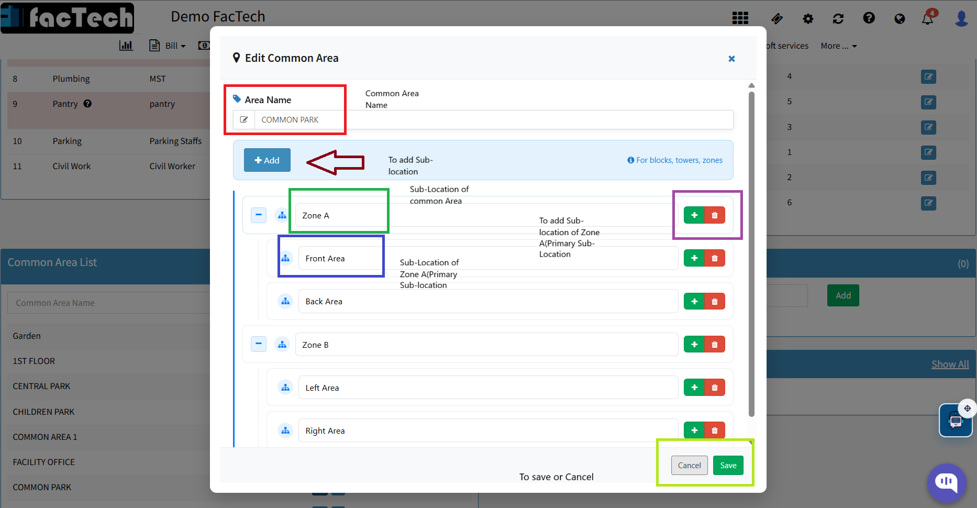Close the Edit Common Area dialog

pyautogui.click(x=731, y=59)
